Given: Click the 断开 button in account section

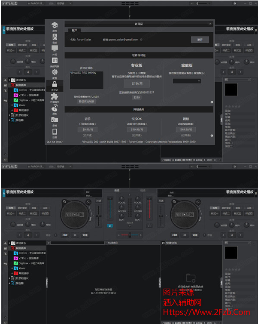Looking at the screenshot, I should [x=200, y=39].
